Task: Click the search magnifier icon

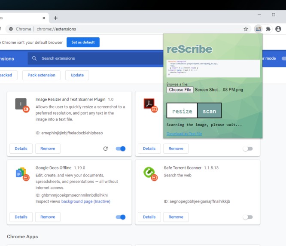Action: coord(34,58)
